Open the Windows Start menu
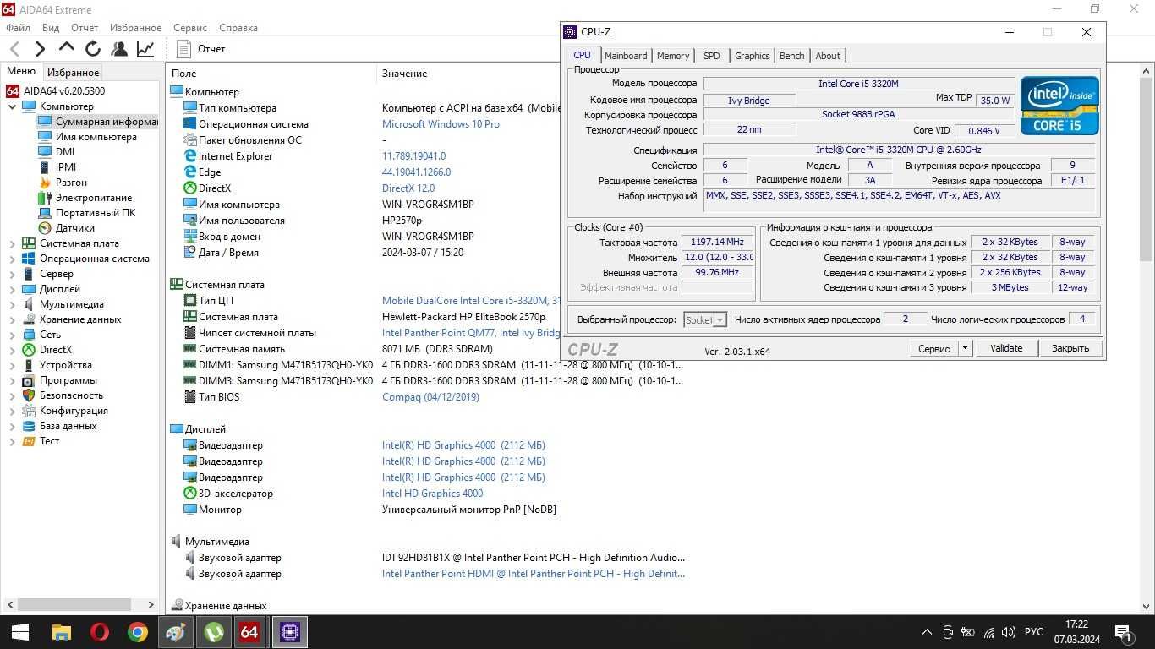The width and height of the screenshot is (1155, 649). [20, 632]
